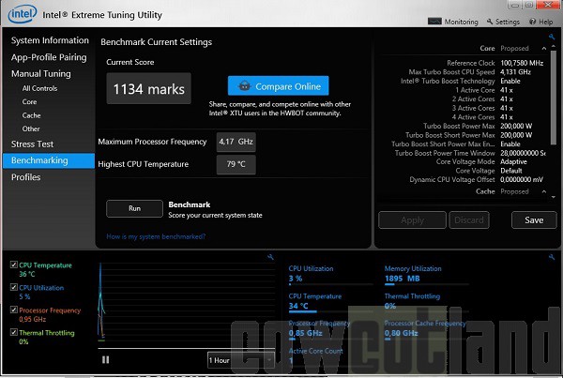The width and height of the screenshot is (563, 378).
Task: Select the Benchmarking section
Action: 49,160
